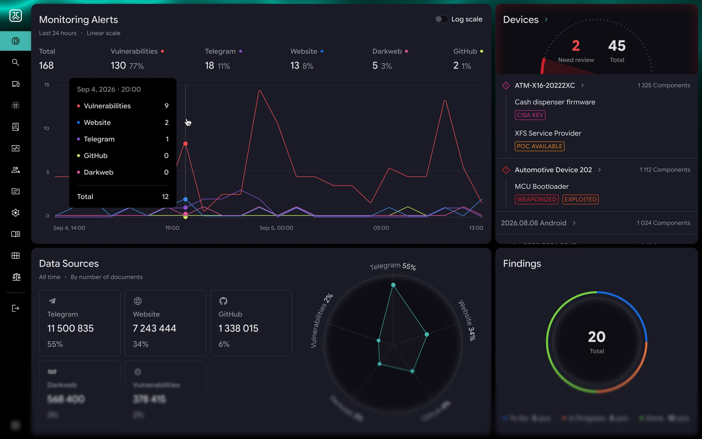The width and height of the screenshot is (702, 439).
Task: Click the ATM-X16-20222XC alert diamond icon
Action: tap(506, 85)
